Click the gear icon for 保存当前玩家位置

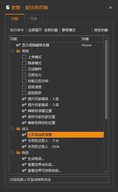24,117
